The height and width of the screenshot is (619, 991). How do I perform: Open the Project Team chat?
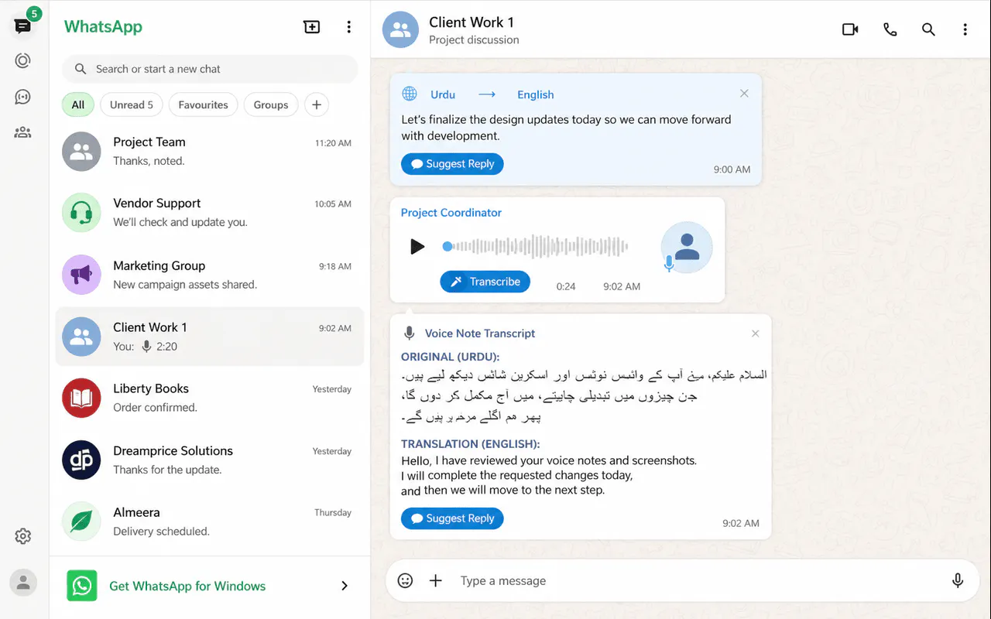click(210, 152)
